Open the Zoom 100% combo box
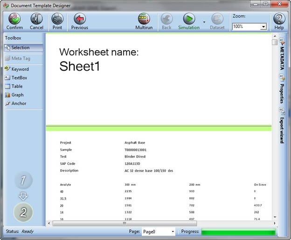Viewport: 291px width, 240px height. (249, 27)
